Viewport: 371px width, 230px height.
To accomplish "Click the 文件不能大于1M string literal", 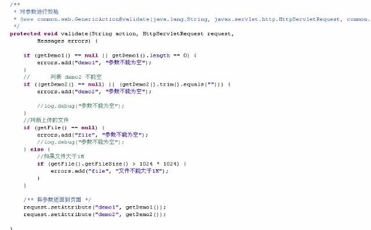I will tap(139, 171).
